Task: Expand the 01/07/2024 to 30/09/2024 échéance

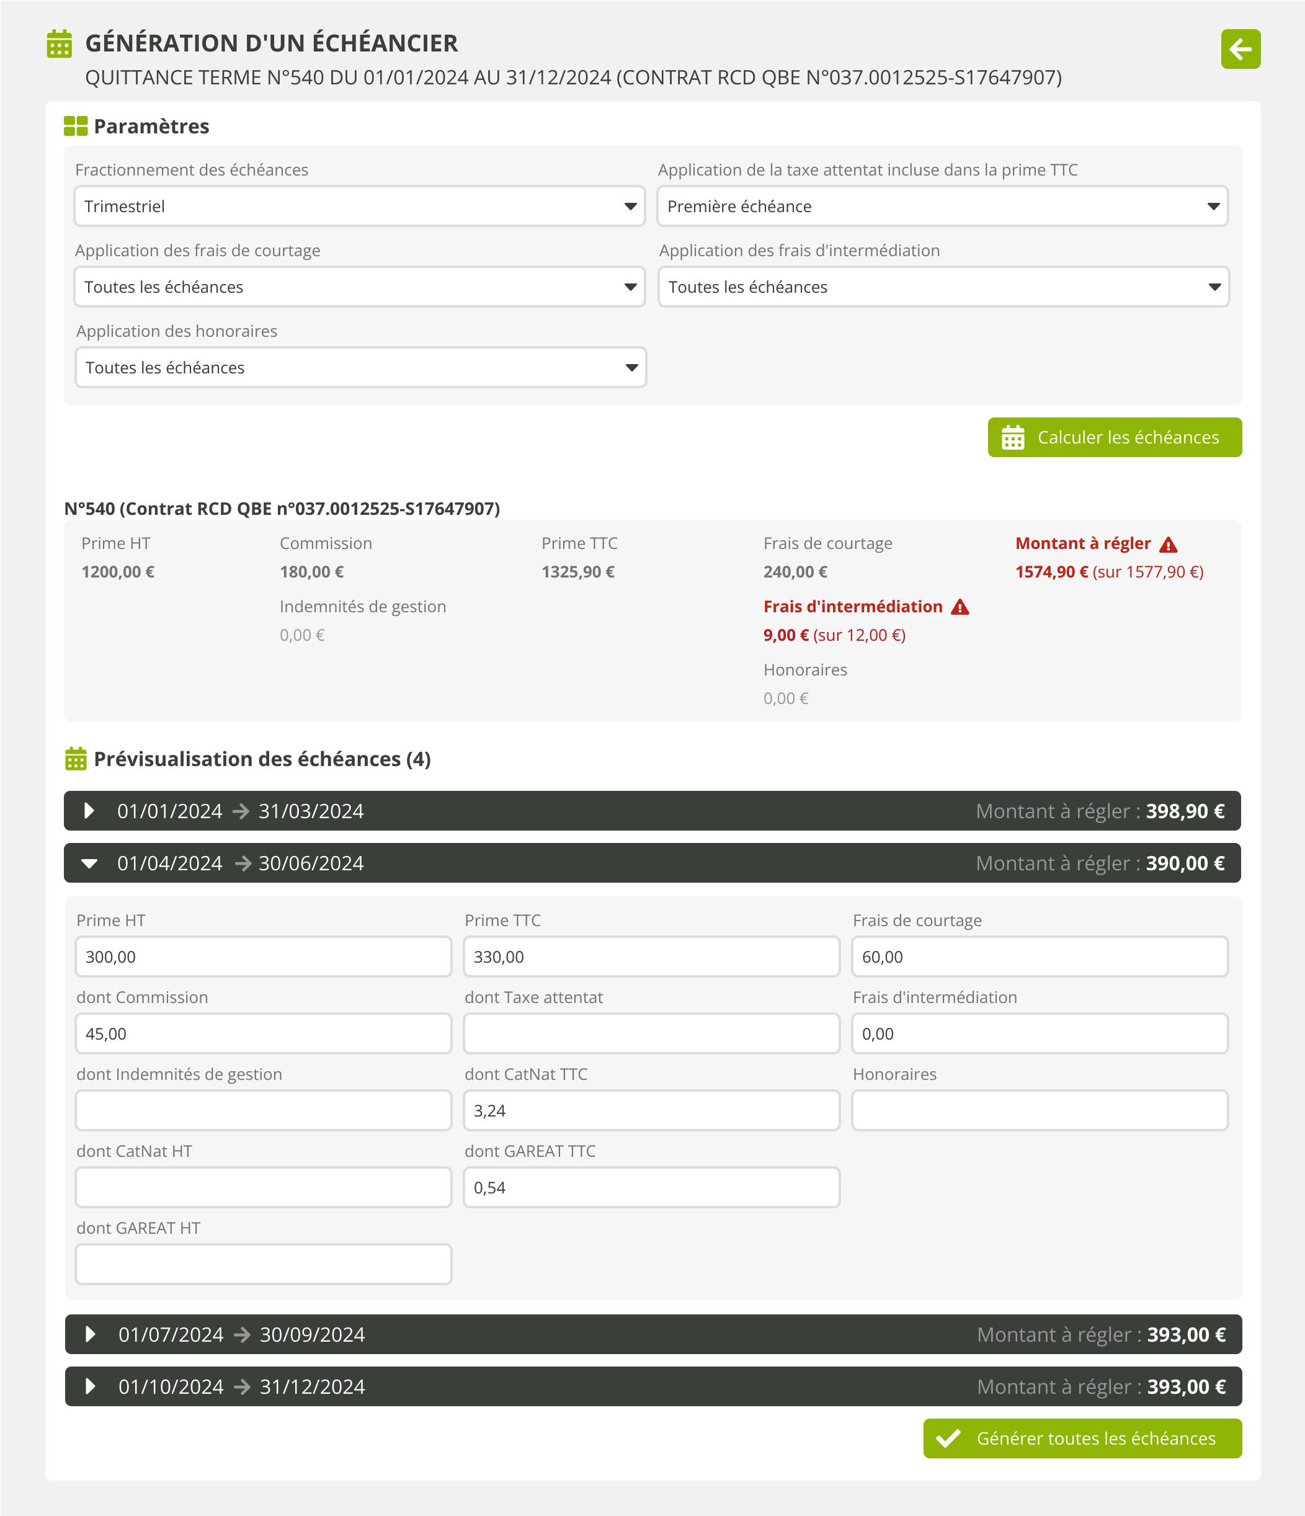Action: [x=90, y=1334]
